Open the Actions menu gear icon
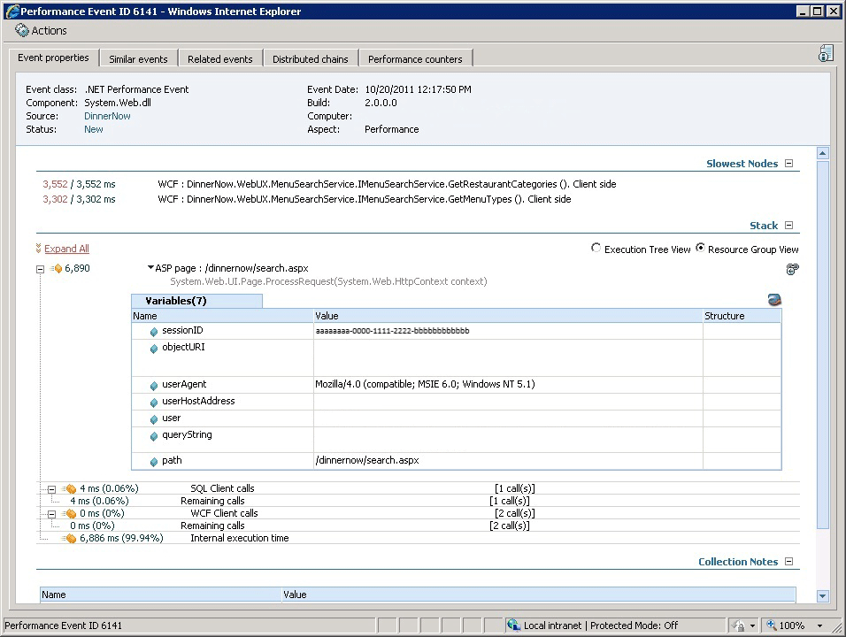Viewport: 846px width, 637px height. pos(21,31)
